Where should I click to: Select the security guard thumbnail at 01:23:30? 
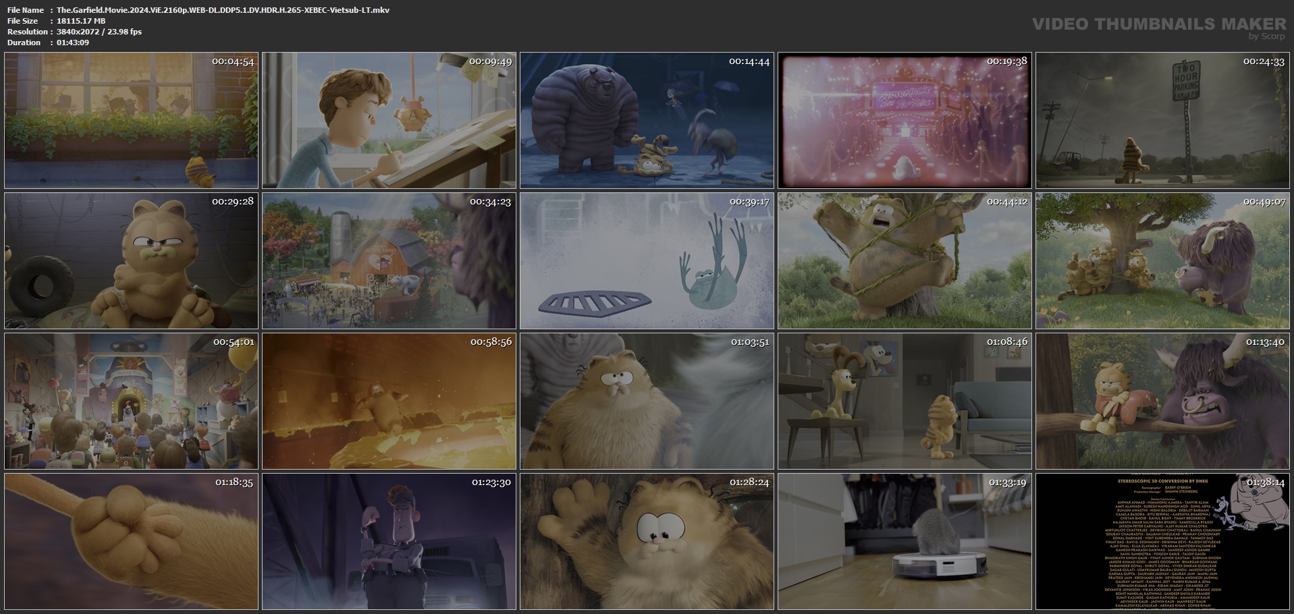[x=389, y=541]
